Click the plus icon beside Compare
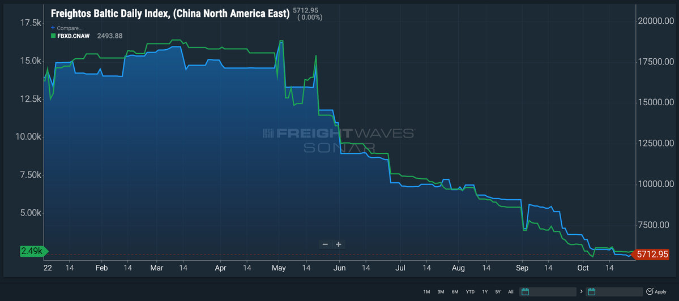Viewport: 679px width, 301px height. click(53, 28)
